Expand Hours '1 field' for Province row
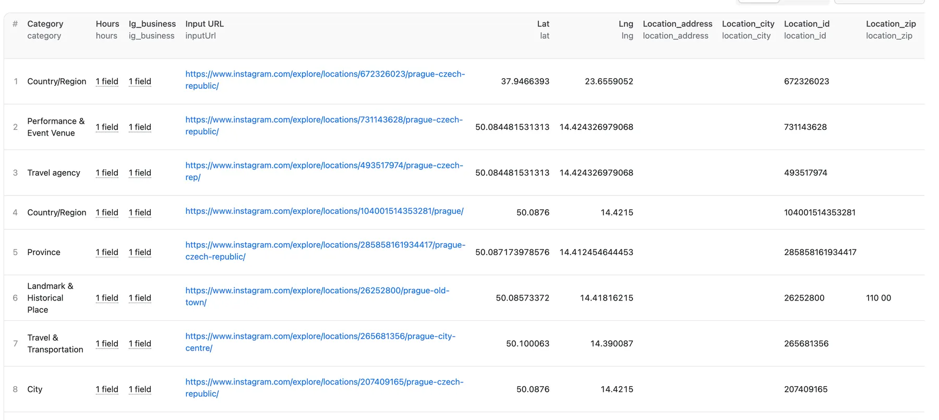Viewport: 939px width, 420px height. click(x=107, y=253)
